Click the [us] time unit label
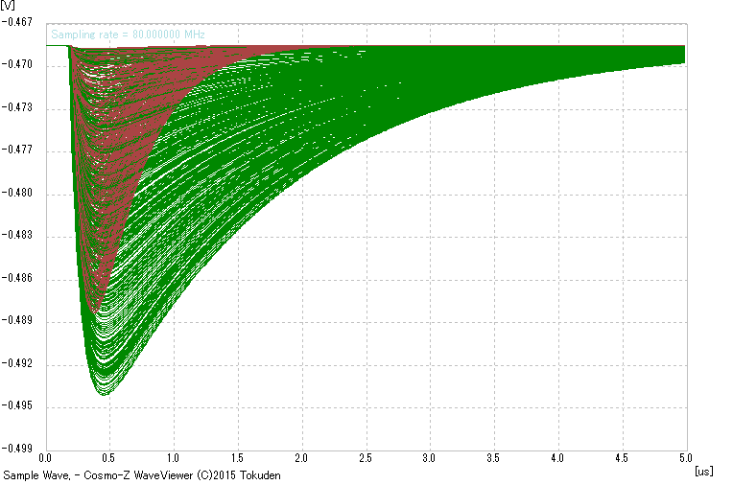Viewport: 733px width, 485px height. click(702, 472)
